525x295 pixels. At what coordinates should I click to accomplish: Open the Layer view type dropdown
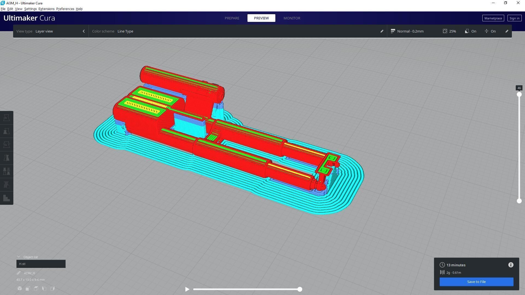click(44, 31)
